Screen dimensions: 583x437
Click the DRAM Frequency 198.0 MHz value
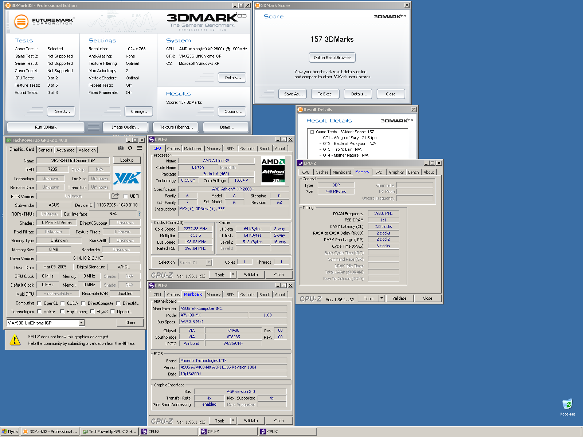(383, 214)
